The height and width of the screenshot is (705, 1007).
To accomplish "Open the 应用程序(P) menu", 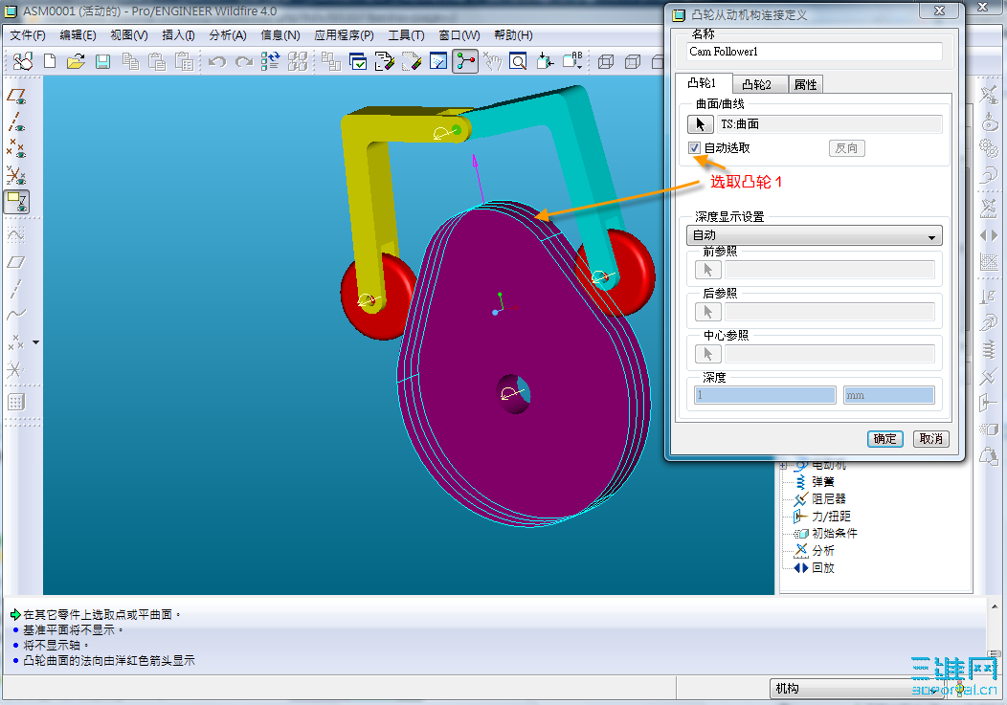I will (344, 35).
